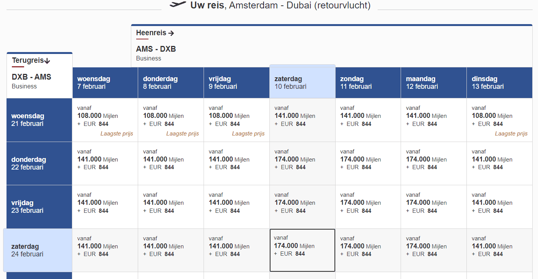The image size is (538, 279).
Task: Select the zaterdag 24 februari return row
Action: tap(37, 250)
